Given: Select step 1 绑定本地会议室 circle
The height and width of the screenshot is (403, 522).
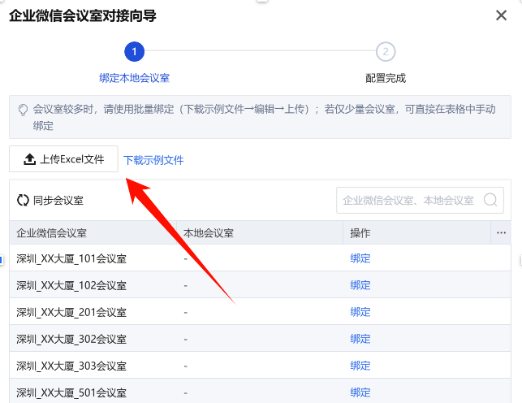Looking at the screenshot, I should click(134, 52).
